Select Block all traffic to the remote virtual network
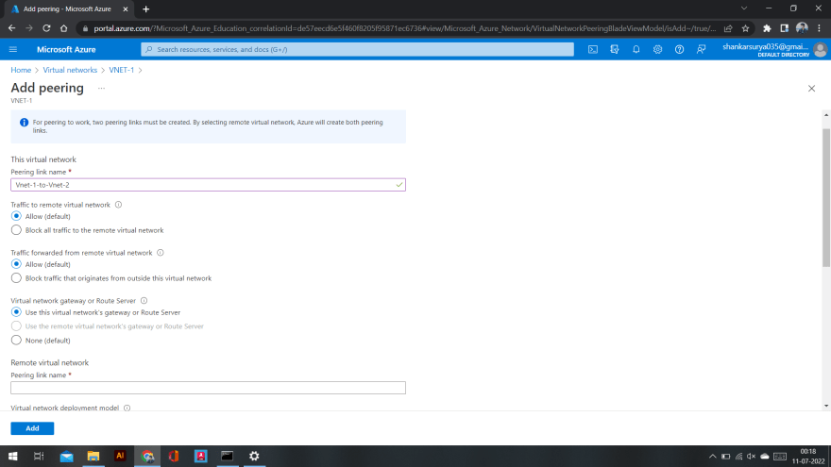 point(16,230)
